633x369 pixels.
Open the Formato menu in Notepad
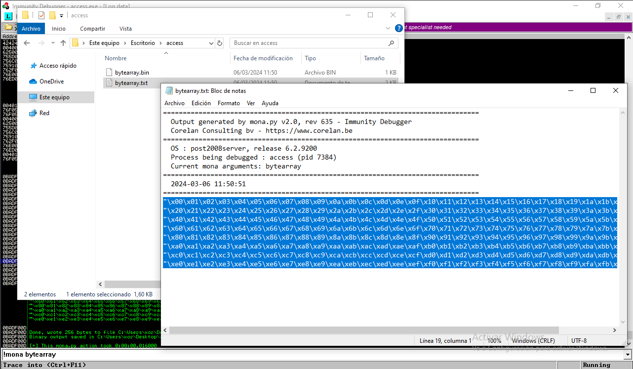(229, 103)
